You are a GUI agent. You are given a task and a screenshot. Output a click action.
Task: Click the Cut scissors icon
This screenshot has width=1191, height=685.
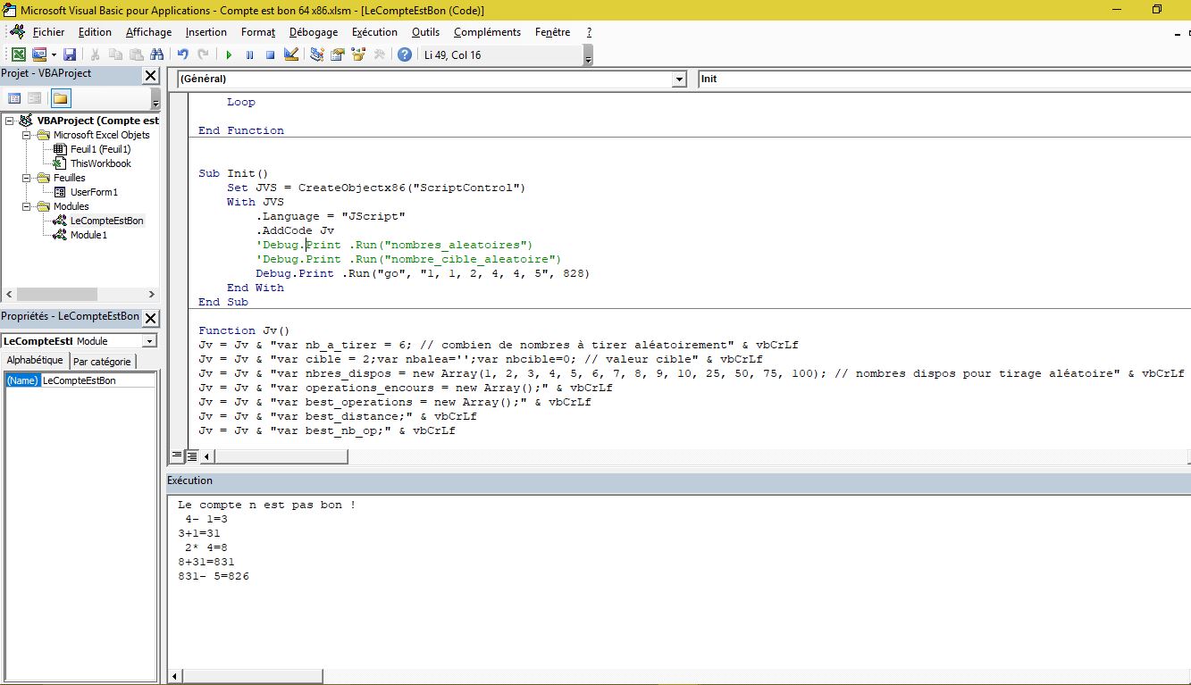96,54
